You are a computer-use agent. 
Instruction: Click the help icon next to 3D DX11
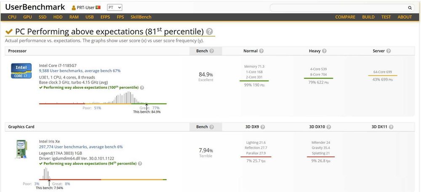click(x=391, y=127)
